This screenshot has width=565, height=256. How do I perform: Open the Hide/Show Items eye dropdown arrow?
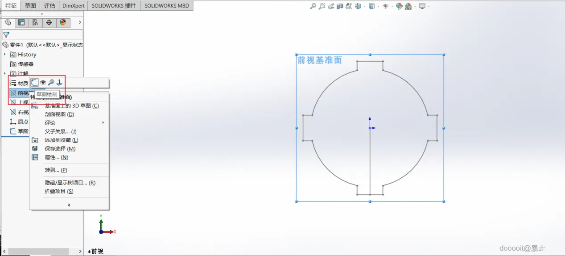(391, 6)
